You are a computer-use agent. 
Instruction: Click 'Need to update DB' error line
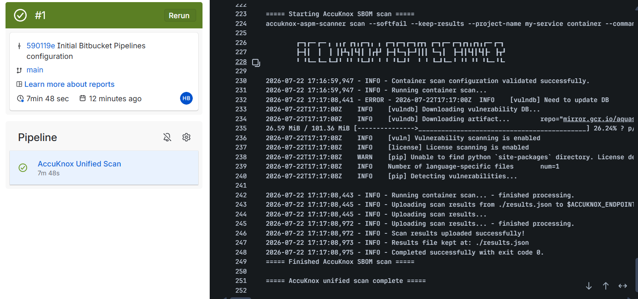pos(437,100)
